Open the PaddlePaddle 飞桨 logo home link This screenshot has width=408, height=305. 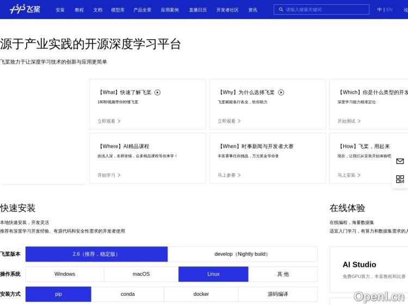24,9
